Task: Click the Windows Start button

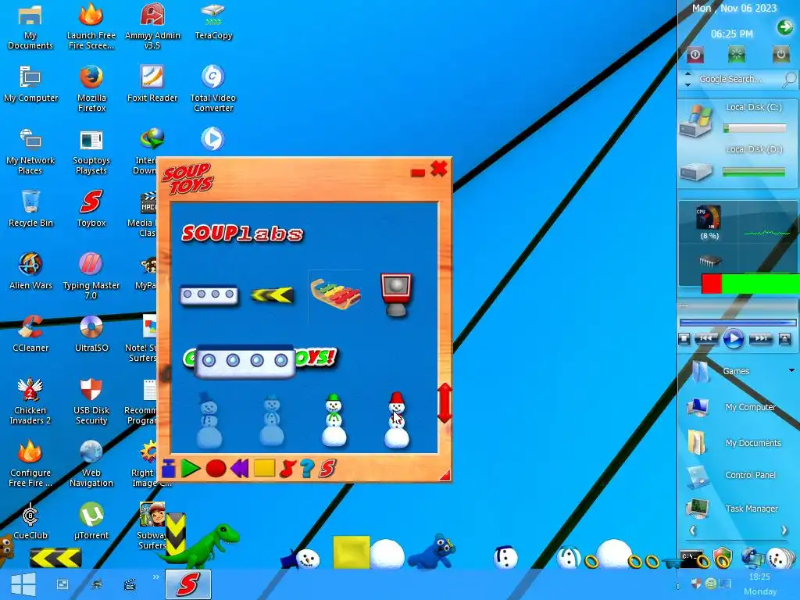Action: (x=23, y=584)
